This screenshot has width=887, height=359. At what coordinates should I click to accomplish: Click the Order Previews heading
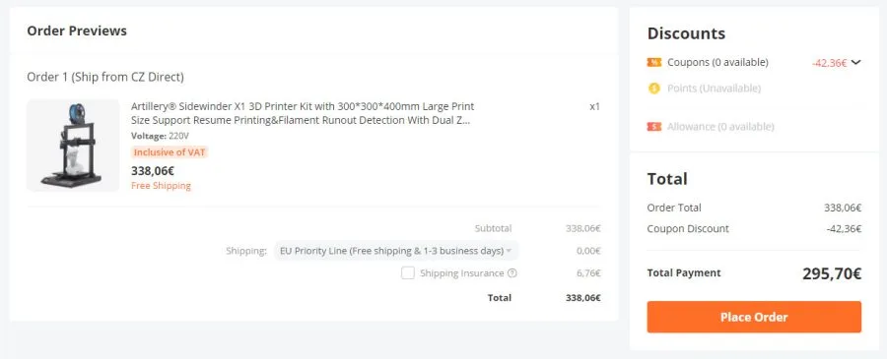pyautogui.click(x=77, y=31)
